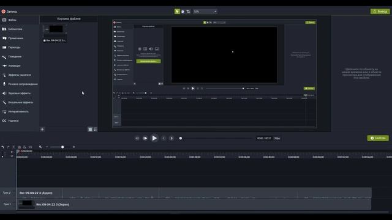Open the canvas zoom 52% dropdown
The height and width of the screenshot is (220, 392).
point(205,12)
